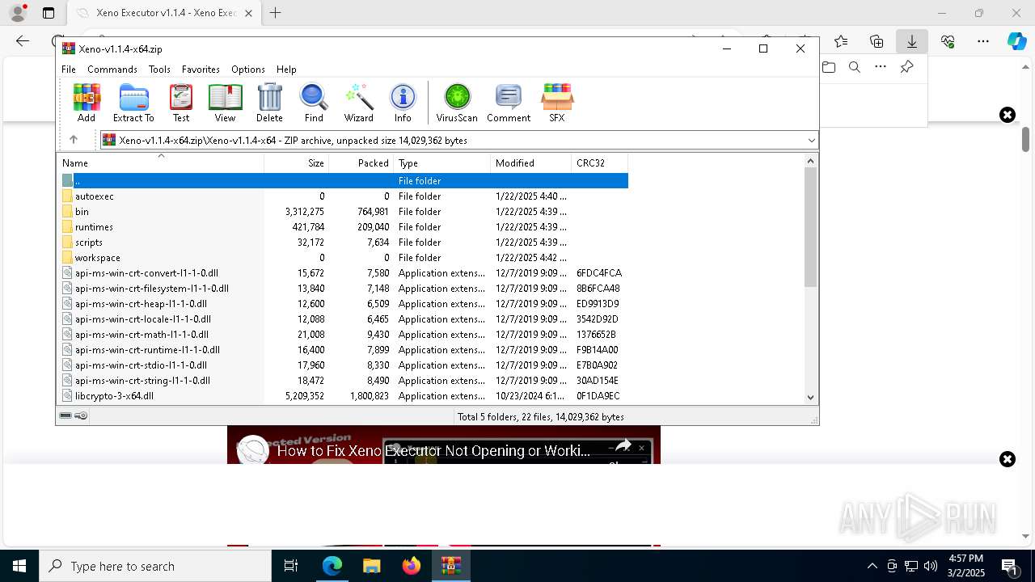Click file list scroll down arrow

pos(811,397)
